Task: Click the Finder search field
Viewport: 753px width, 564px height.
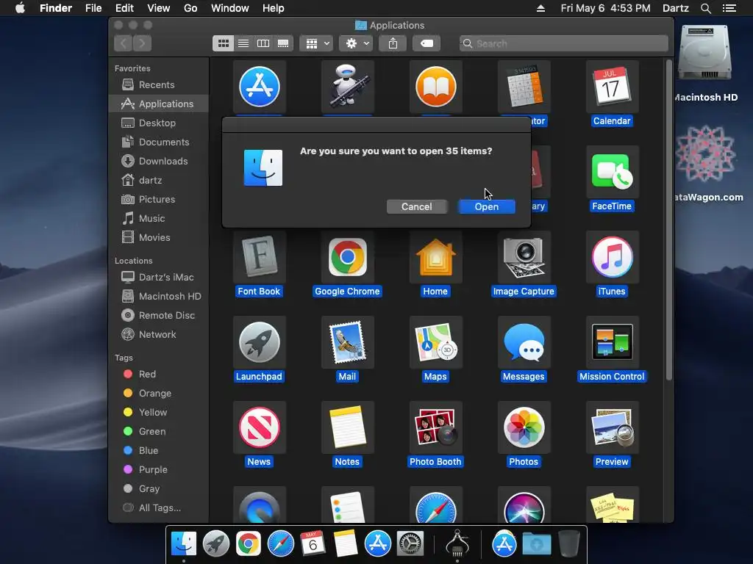Action: coord(564,43)
